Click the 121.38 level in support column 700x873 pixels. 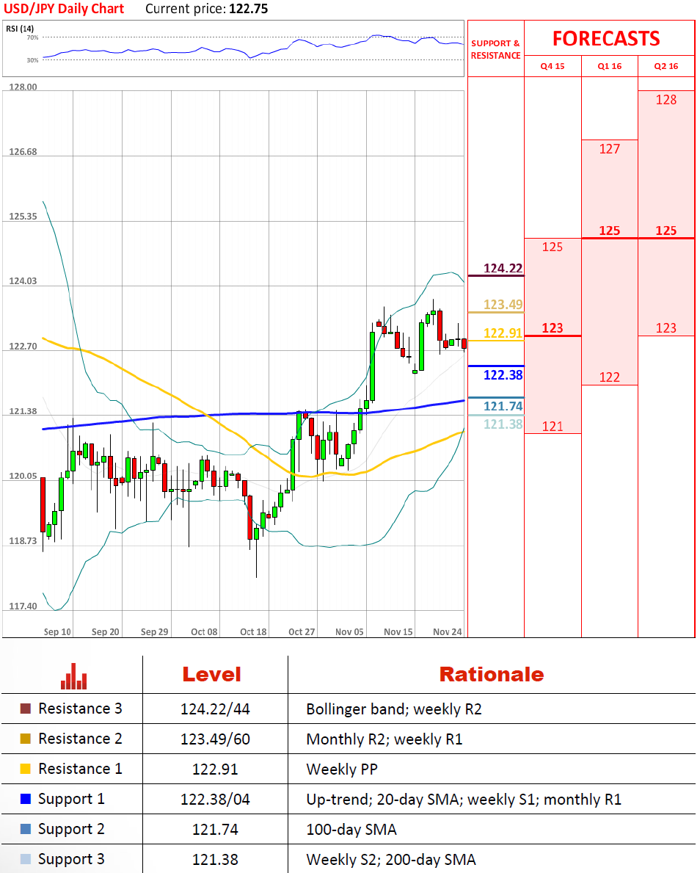click(x=503, y=424)
